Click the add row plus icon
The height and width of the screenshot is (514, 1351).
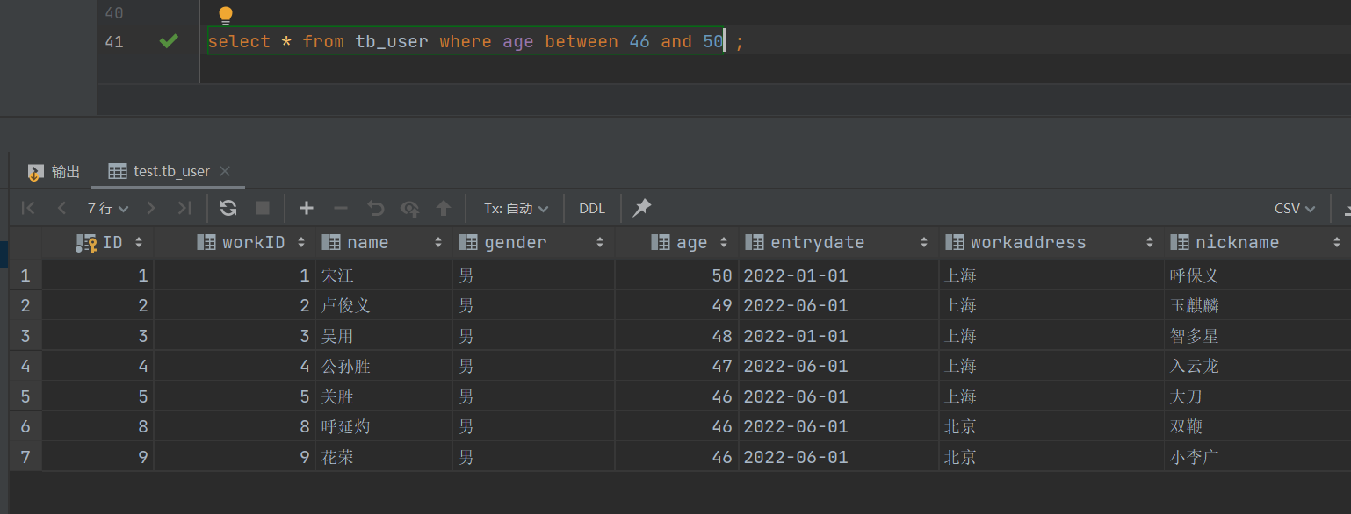(307, 208)
